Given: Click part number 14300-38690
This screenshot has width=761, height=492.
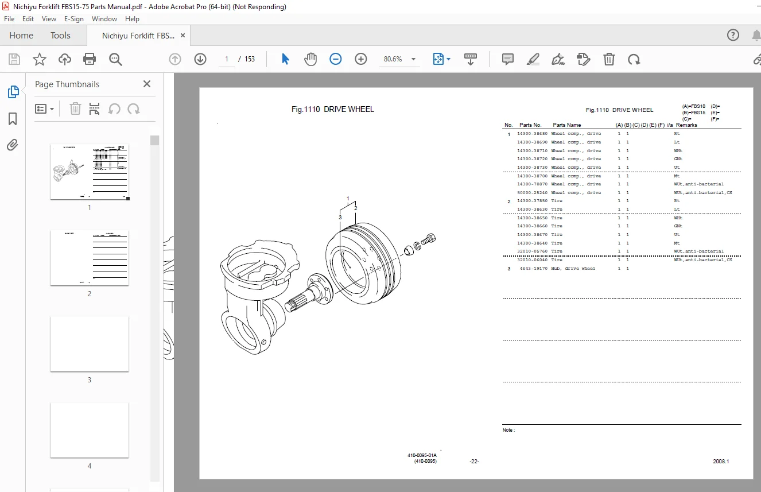Looking at the screenshot, I should [532, 142].
